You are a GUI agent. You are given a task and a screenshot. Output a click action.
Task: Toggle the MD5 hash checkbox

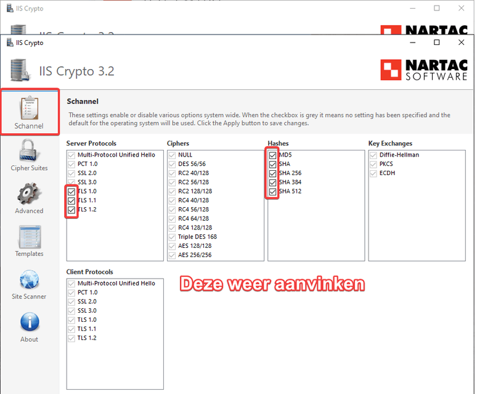[272, 155]
